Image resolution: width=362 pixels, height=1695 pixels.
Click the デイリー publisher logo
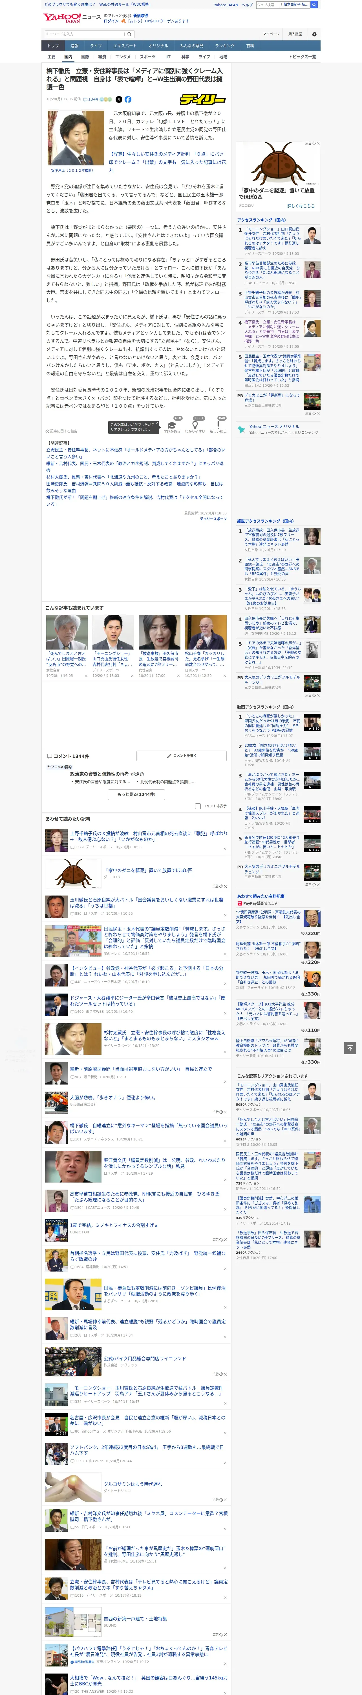point(202,99)
